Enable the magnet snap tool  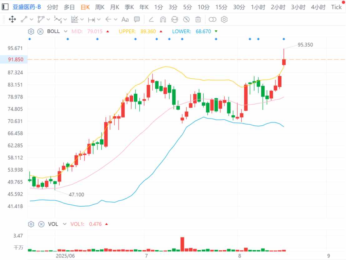(x=163, y=20)
